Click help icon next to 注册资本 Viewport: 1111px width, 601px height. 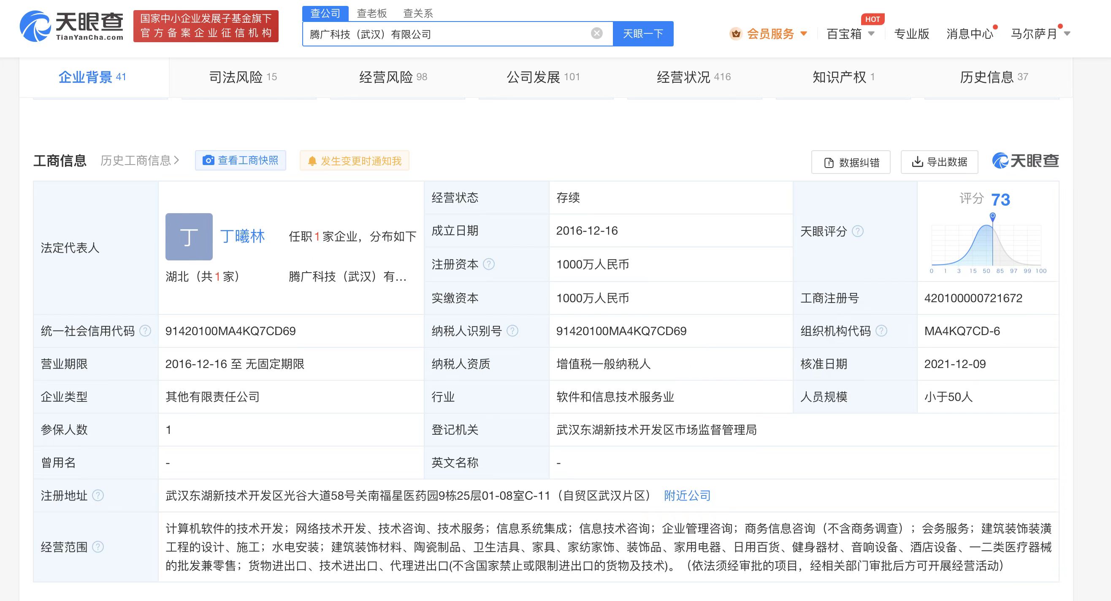pyautogui.click(x=489, y=264)
